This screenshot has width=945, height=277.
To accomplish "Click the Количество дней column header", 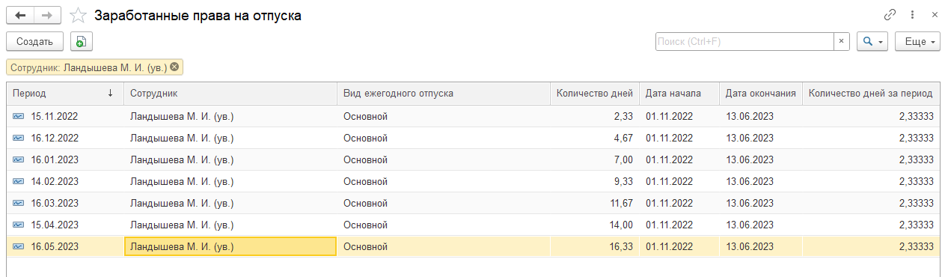I will 594,94.
